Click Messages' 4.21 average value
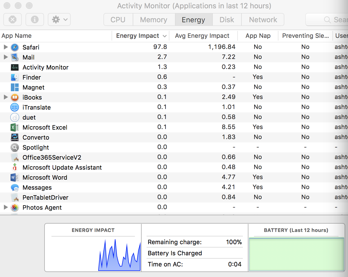The image size is (348, 277). pyautogui.click(x=228, y=187)
